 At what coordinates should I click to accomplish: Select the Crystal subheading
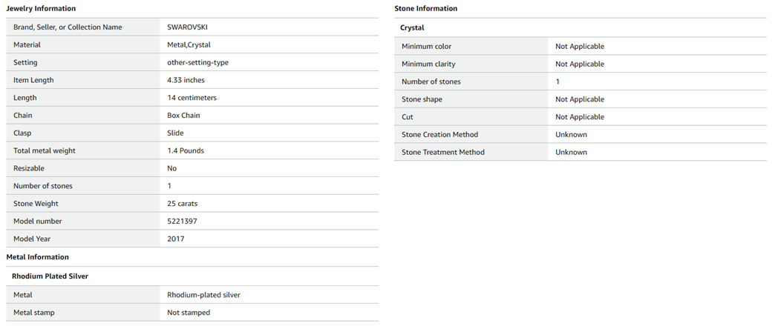tap(412, 27)
